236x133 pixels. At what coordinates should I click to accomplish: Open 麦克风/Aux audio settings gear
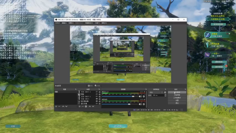[x=144, y=96]
